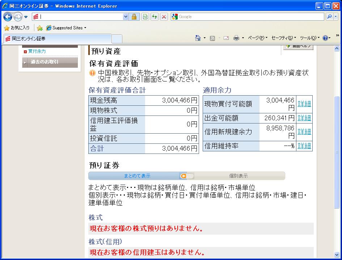Open the ページ(P) menu

point(257,38)
